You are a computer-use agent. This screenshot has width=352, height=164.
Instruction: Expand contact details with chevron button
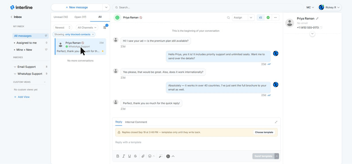[312, 34]
